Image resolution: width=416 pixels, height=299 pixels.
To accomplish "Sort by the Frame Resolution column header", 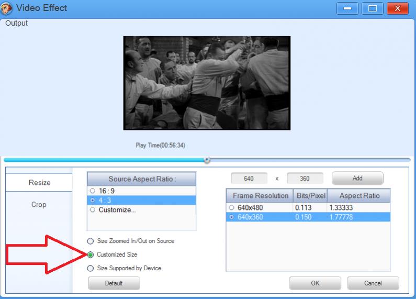I will [260, 196].
